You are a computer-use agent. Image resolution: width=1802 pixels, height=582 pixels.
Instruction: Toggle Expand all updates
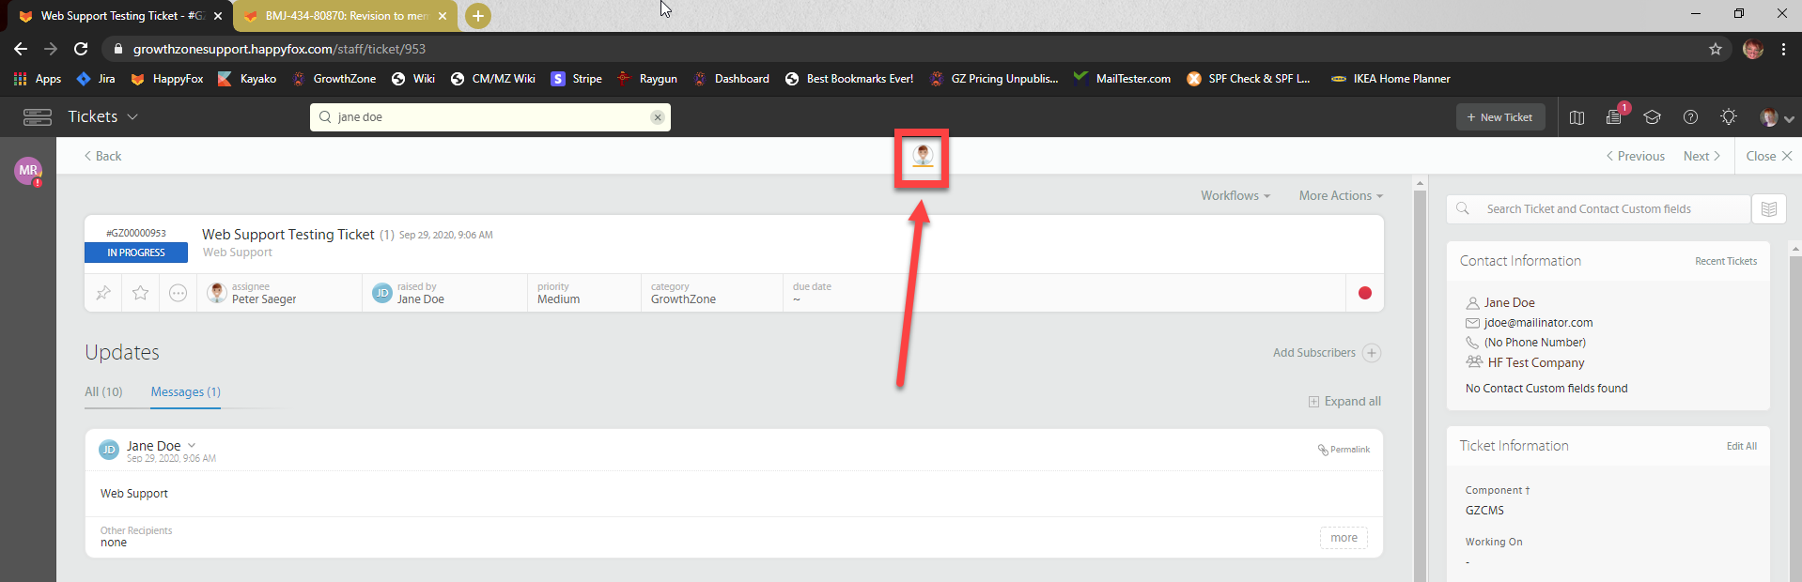1344,402
